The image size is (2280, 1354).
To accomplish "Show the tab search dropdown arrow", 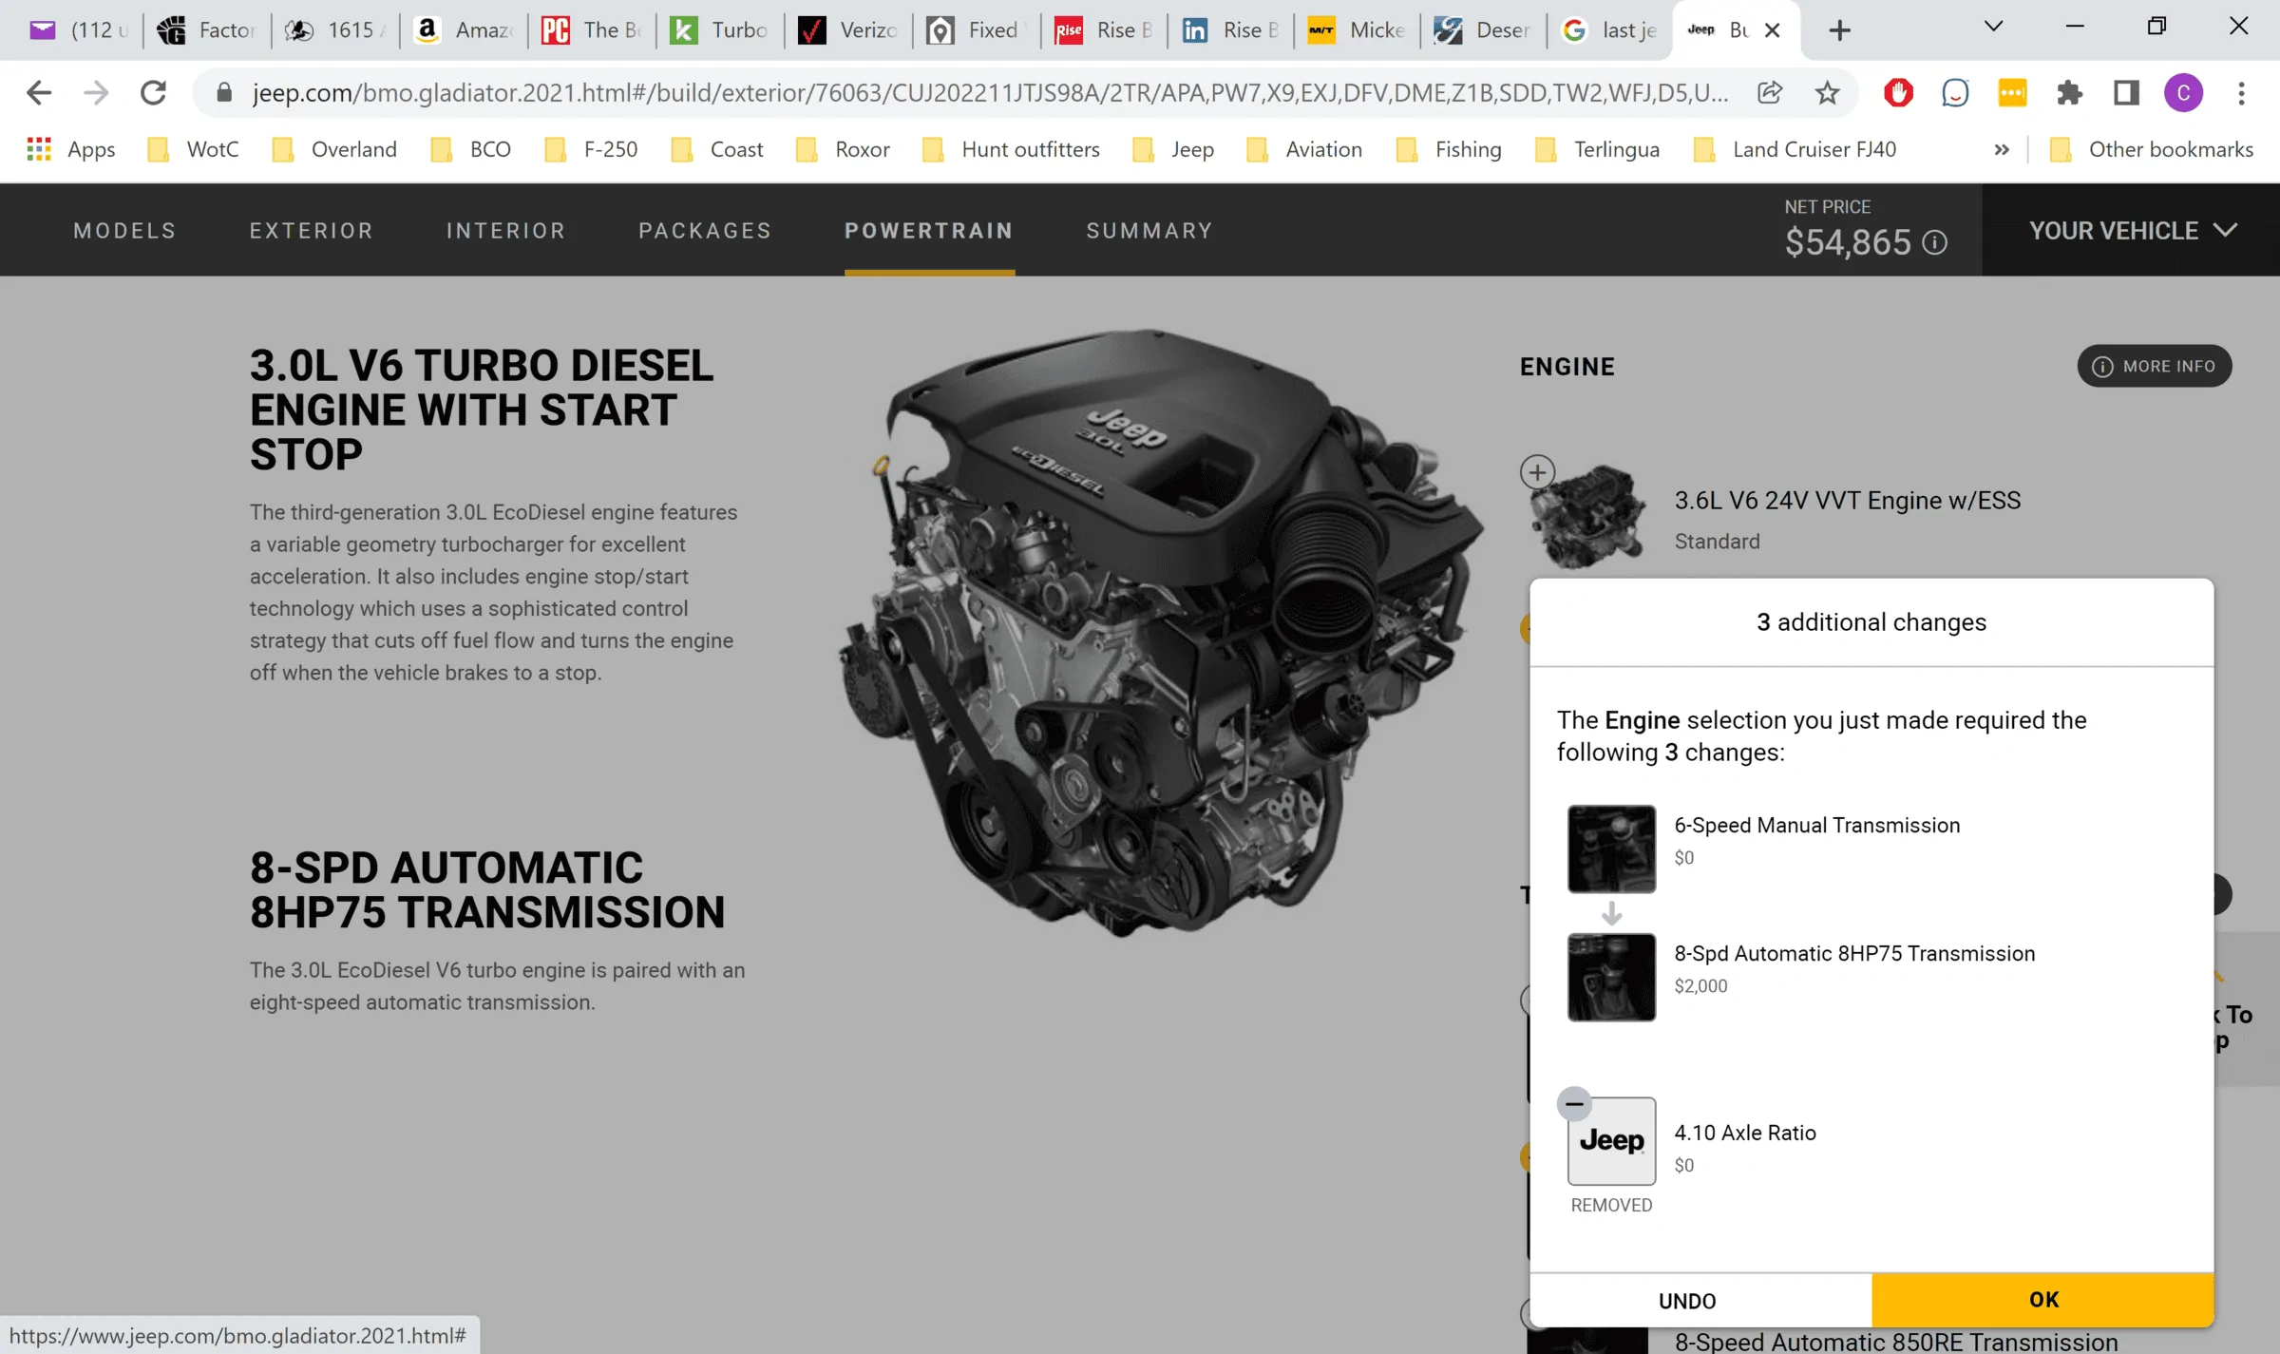I will tap(1993, 27).
